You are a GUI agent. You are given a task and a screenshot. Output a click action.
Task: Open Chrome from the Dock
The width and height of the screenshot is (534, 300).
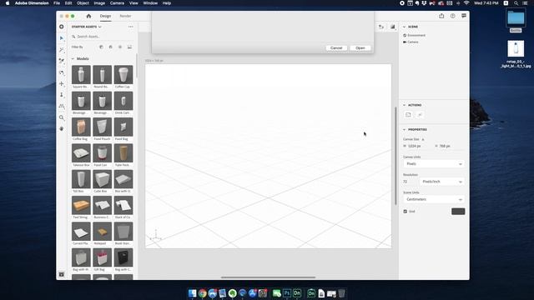[202, 293]
